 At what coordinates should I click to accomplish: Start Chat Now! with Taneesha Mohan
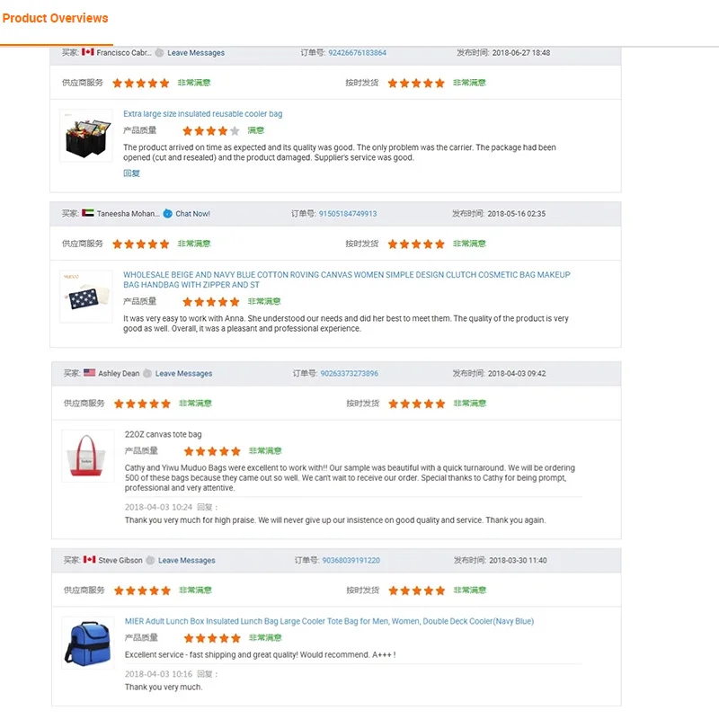tap(192, 214)
